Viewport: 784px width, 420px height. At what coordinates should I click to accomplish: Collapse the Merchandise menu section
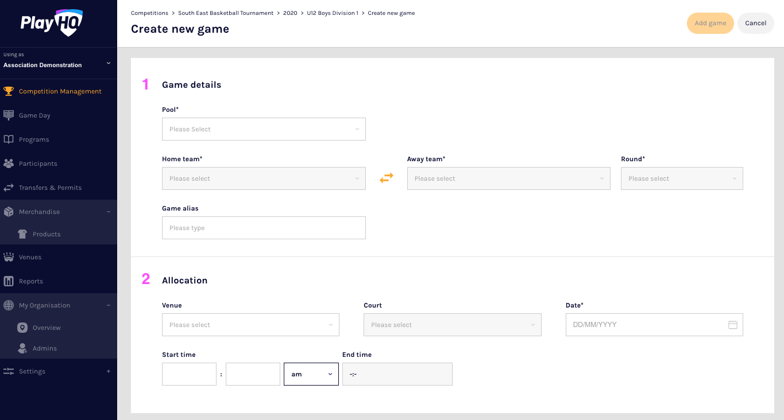pyautogui.click(x=108, y=212)
